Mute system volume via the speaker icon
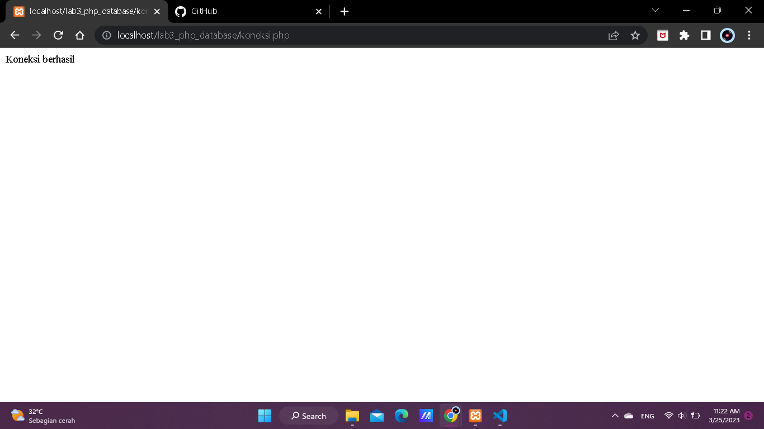Viewport: 764px width, 429px height. click(681, 416)
